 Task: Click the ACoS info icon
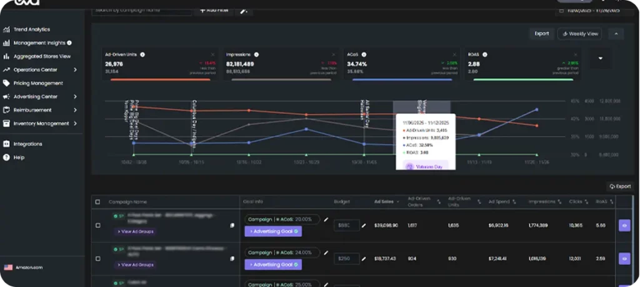(x=364, y=54)
